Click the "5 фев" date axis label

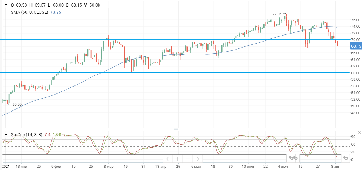click(56, 166)
